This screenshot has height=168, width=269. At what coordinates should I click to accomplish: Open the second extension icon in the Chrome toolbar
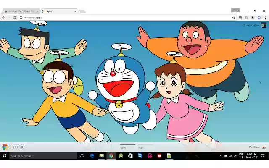click(x=247, y=18)
